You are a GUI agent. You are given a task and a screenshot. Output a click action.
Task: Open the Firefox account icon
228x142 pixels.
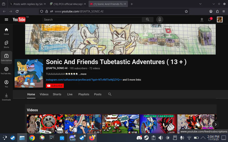(211, 11)
